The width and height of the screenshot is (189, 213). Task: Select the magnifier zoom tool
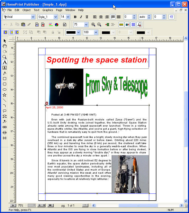[x=5, y=57]
